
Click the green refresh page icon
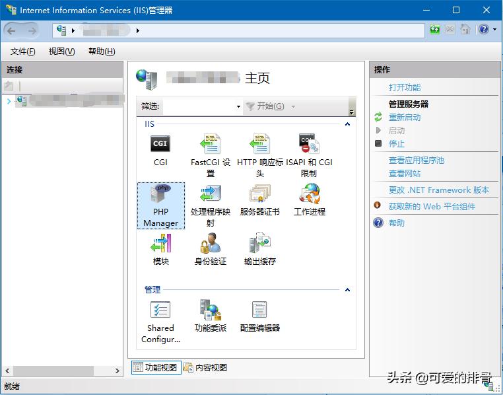coord(434,30)
